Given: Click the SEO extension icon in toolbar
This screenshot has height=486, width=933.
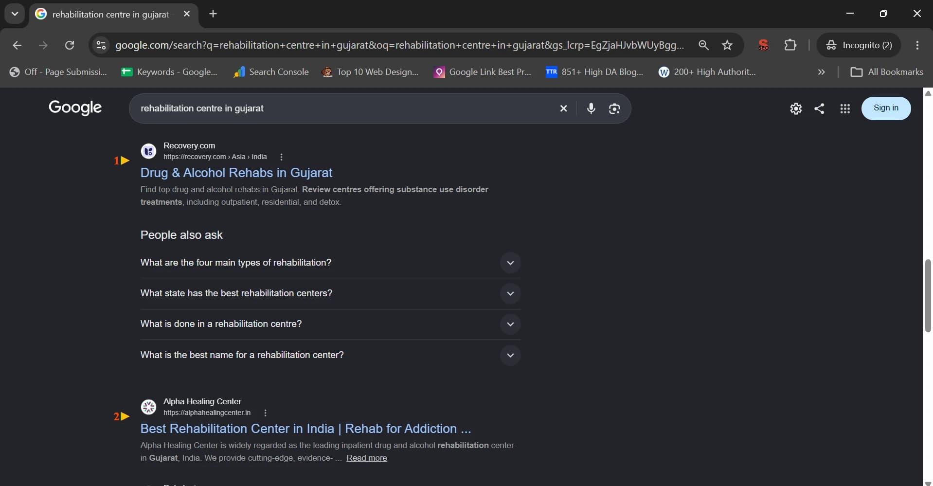Looking at the screenshot, I should pyautogui.click(x=763, y=45).
